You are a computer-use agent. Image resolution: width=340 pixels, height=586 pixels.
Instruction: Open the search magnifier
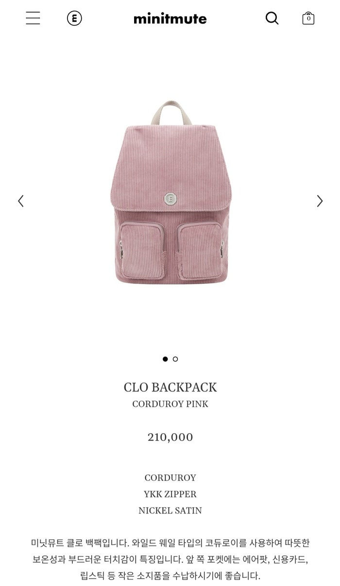[x=272, y=18]
